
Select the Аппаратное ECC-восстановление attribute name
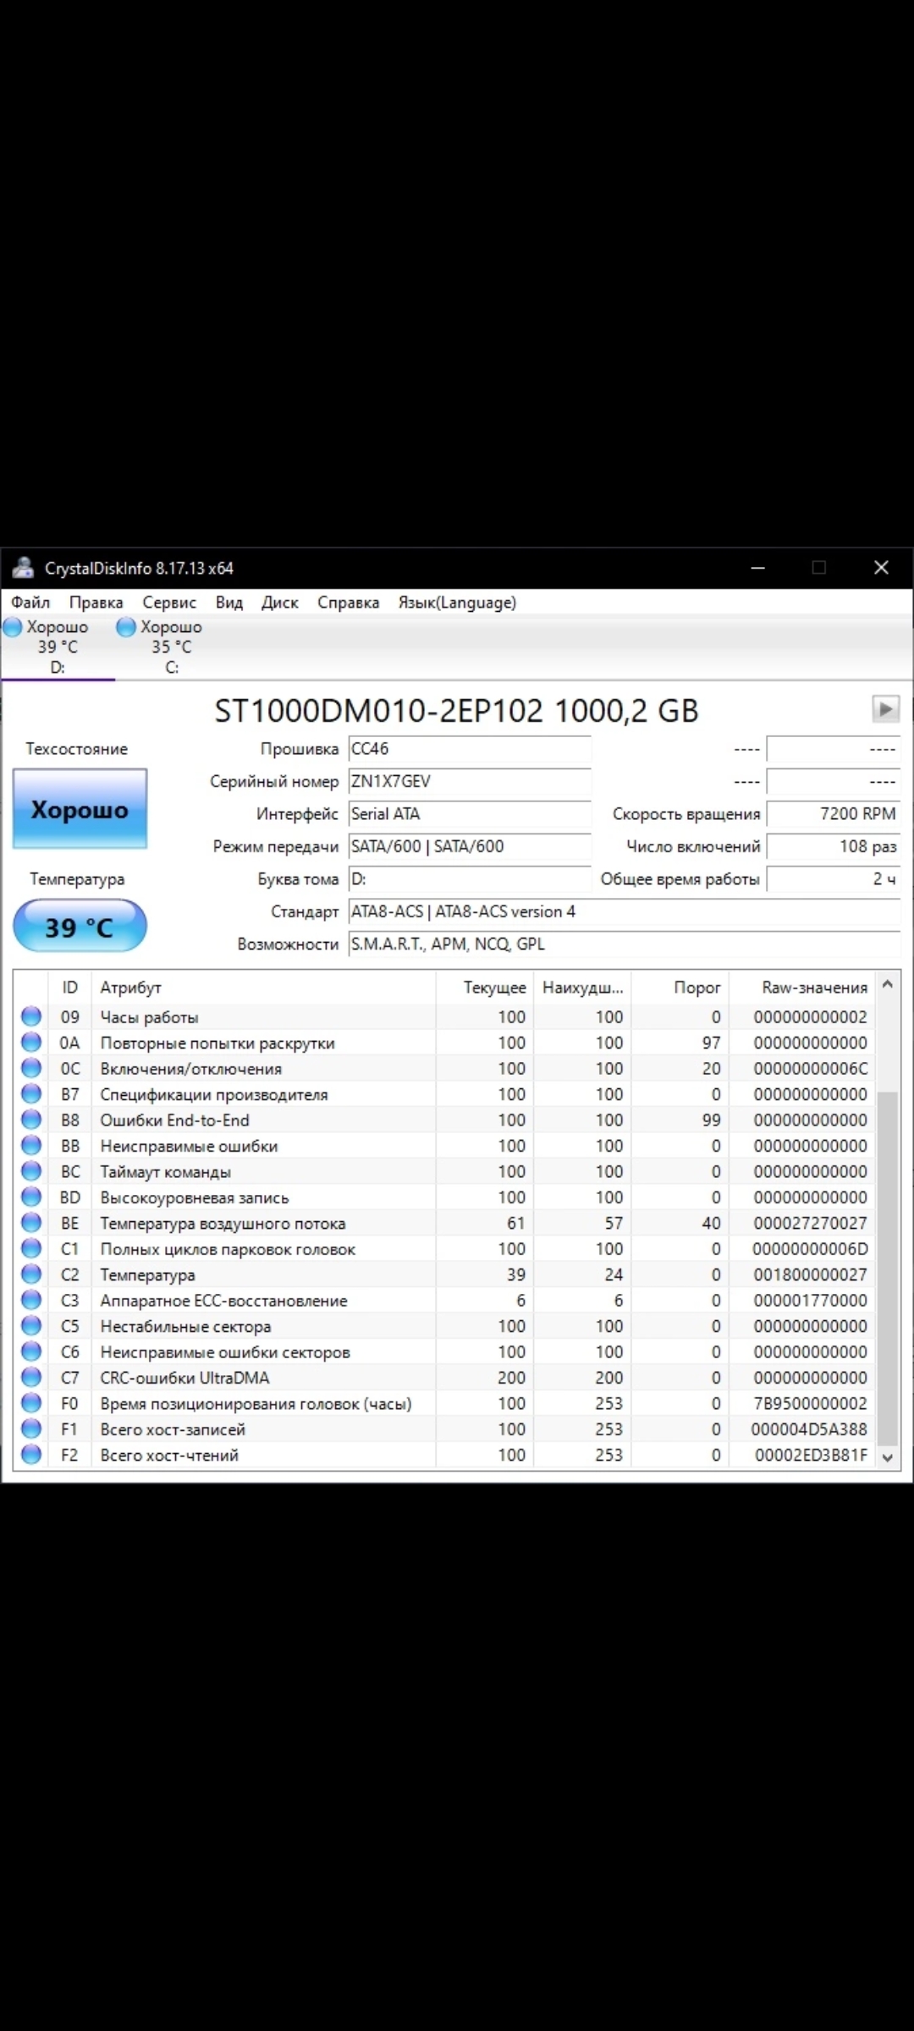(224, 1301)
